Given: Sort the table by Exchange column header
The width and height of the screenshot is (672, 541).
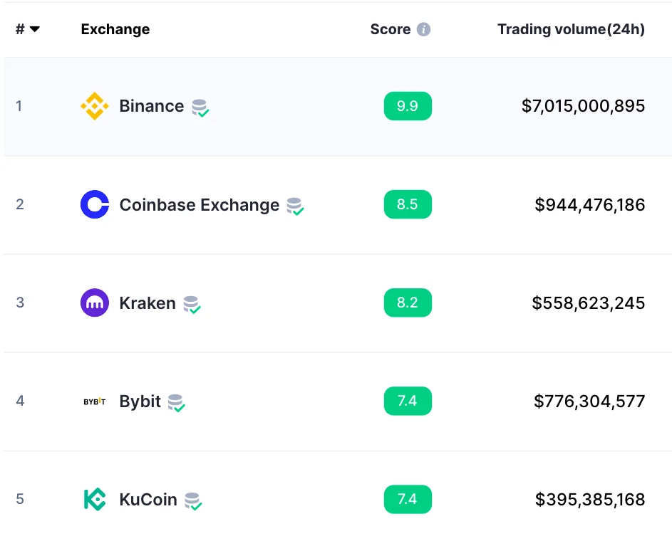Looking at the screenshot, I should click(x=115, y=29).
